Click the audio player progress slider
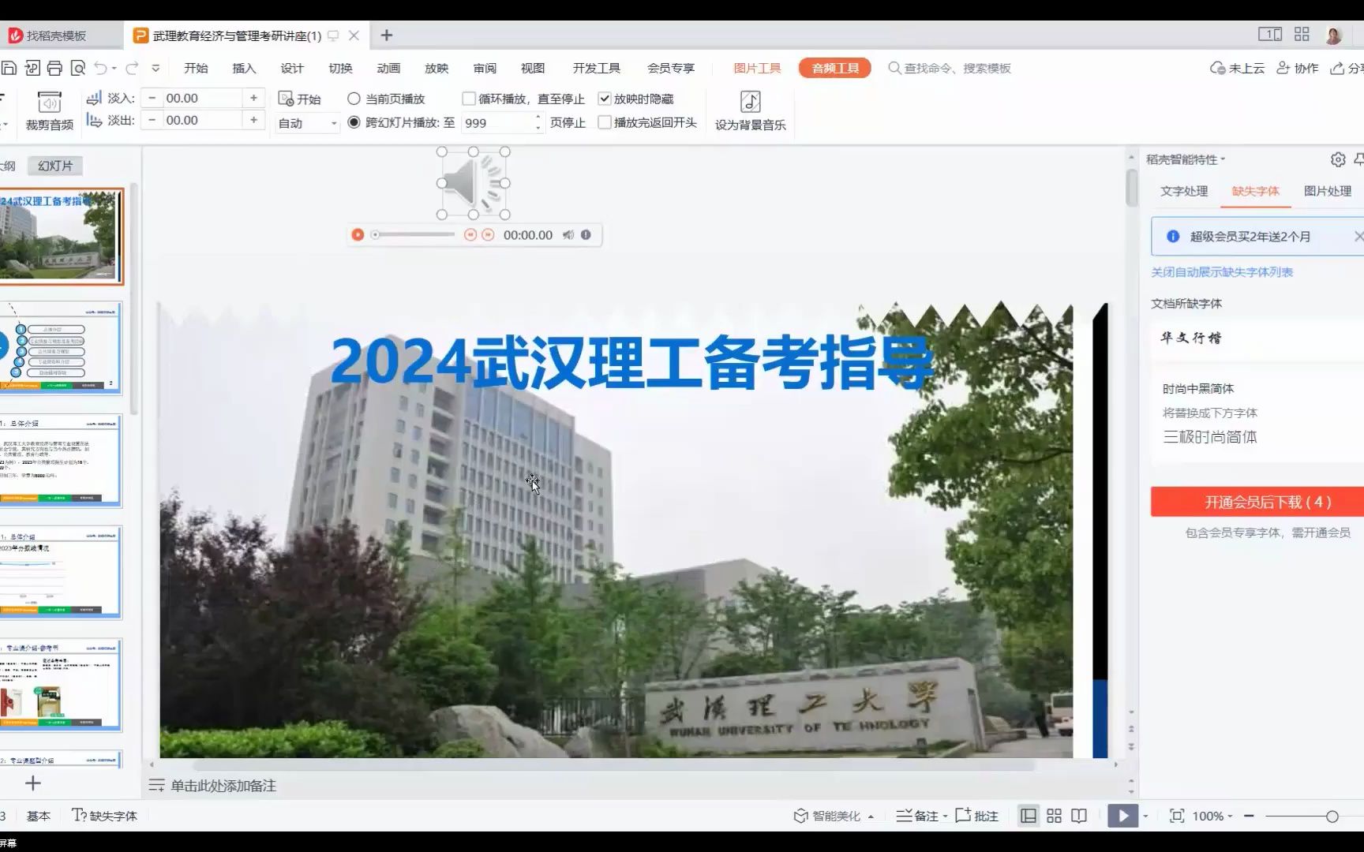The image size is (1364, 852). [414, 235]
